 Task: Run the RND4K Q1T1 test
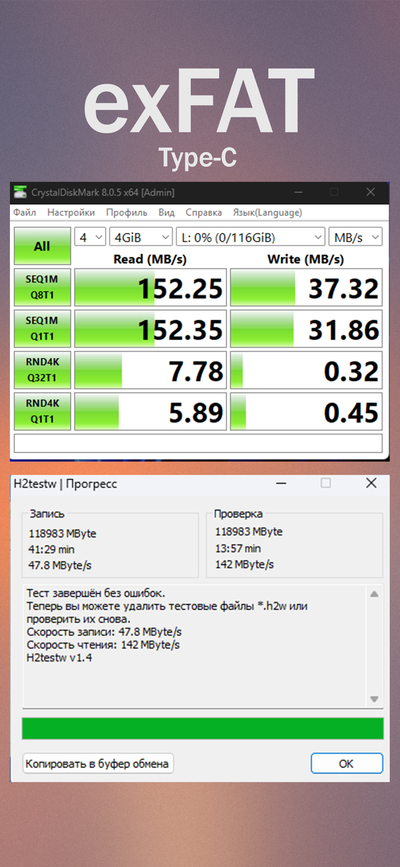click(42, 411)
